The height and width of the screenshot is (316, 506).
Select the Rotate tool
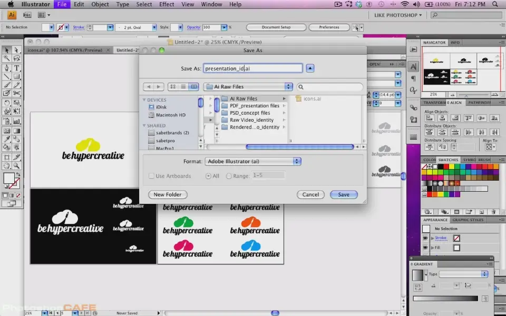click(x=7, y=103)
